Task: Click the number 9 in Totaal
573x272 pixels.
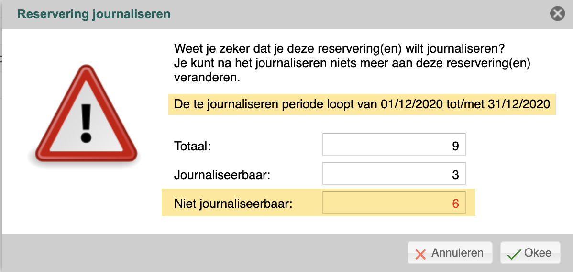Action: point(455,146)
